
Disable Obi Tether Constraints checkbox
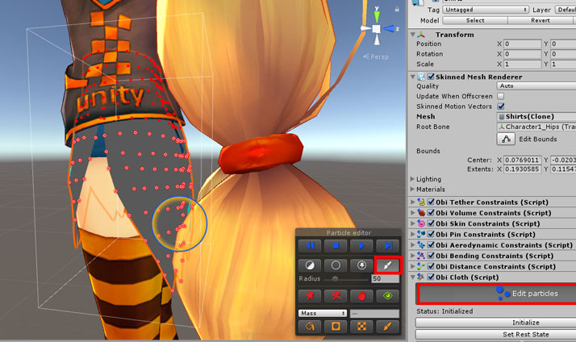point(431,202)
